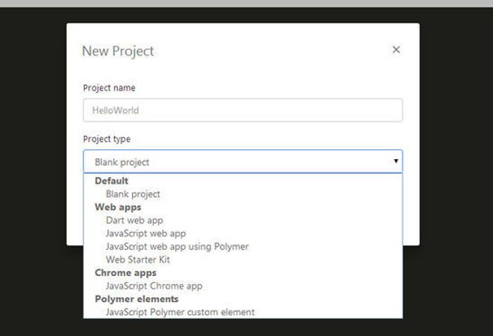The height and width of the screenshot is (336, 493).
Task: Click the 'New Project' dialog title
Action: click(118, 51)
